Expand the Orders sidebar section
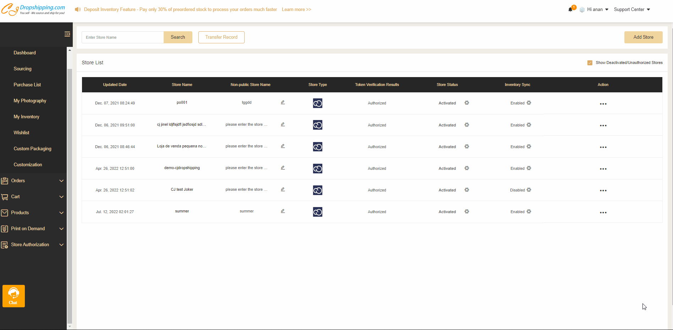673x330 pixels. (33, 181)
